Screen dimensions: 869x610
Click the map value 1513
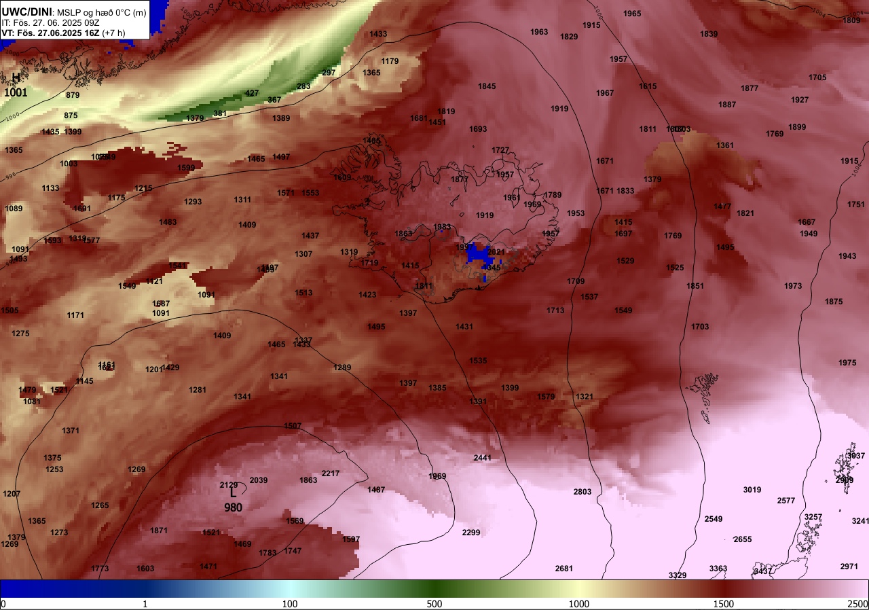point(303,293)
